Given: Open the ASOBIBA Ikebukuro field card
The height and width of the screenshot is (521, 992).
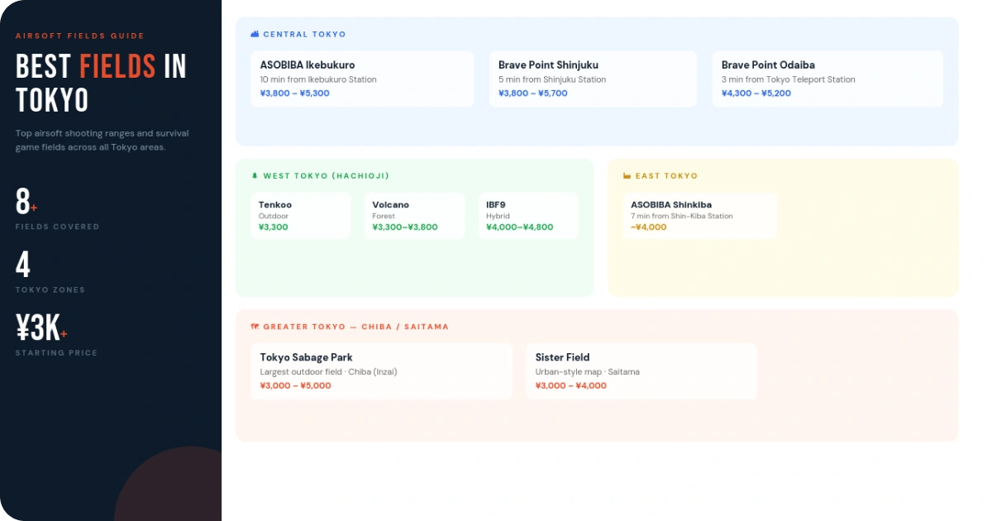Looking at the screenshot, I should click(362, 79).
